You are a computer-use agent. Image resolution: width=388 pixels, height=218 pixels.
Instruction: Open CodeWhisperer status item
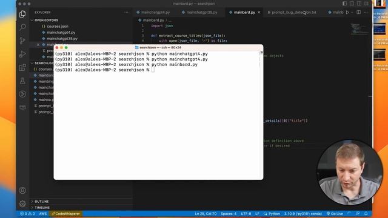(x=66, y=214)
